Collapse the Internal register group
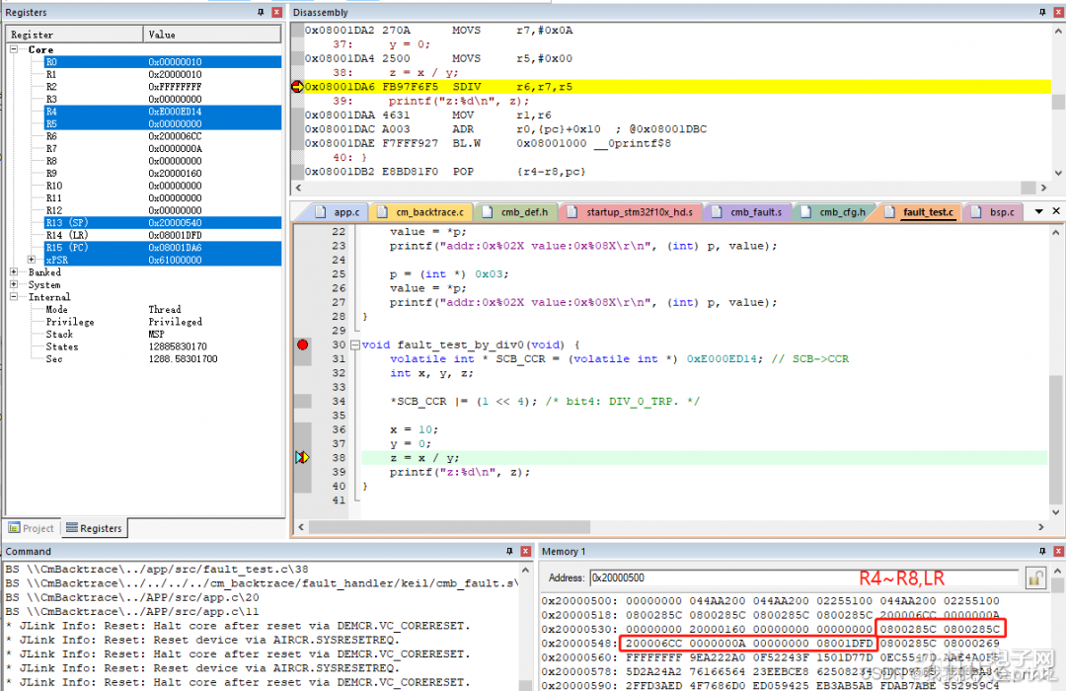 pos(14,296)
